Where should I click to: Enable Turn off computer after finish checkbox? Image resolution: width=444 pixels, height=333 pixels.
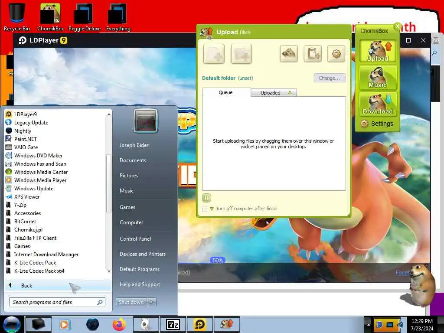pos(205,209)
